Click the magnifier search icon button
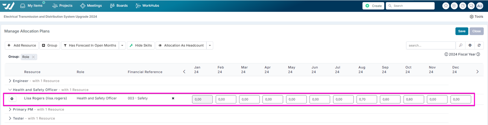Image resolution: width=488 pixels, height=125 pixels. pos(461,45)
